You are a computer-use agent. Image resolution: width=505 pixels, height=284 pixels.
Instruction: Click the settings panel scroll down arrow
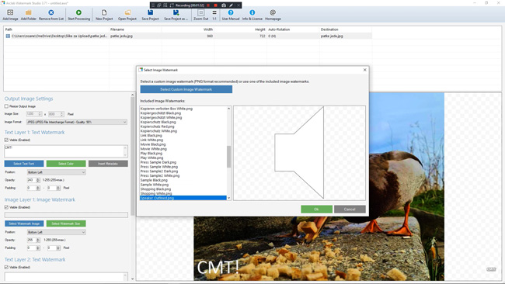click(132, 279)
